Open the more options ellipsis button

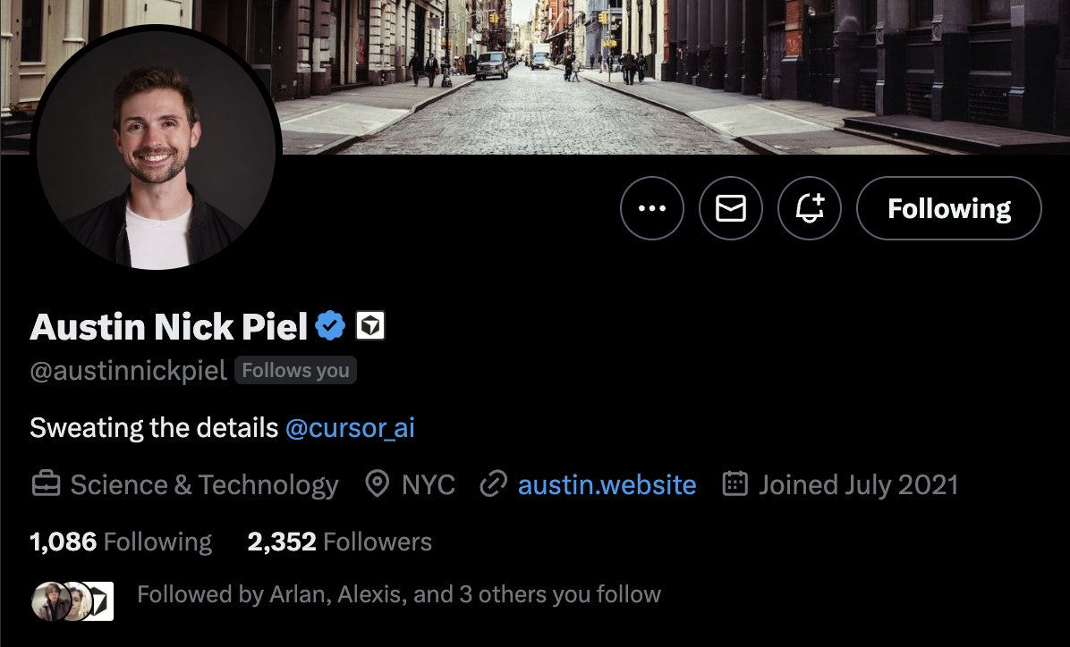[x=651, y=208]
